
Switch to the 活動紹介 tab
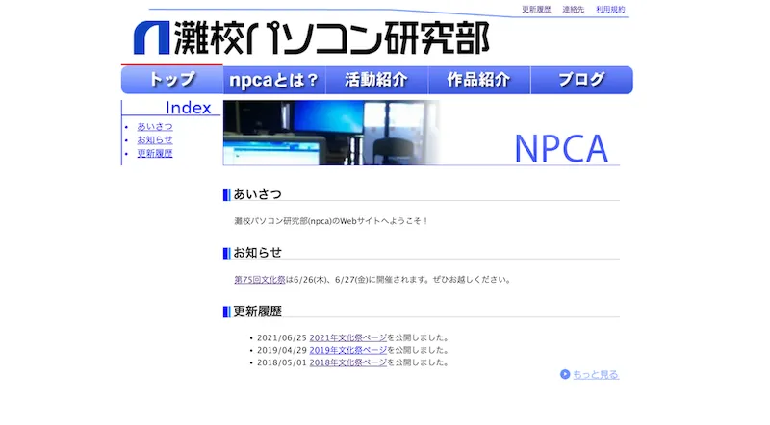click(376, 80)
